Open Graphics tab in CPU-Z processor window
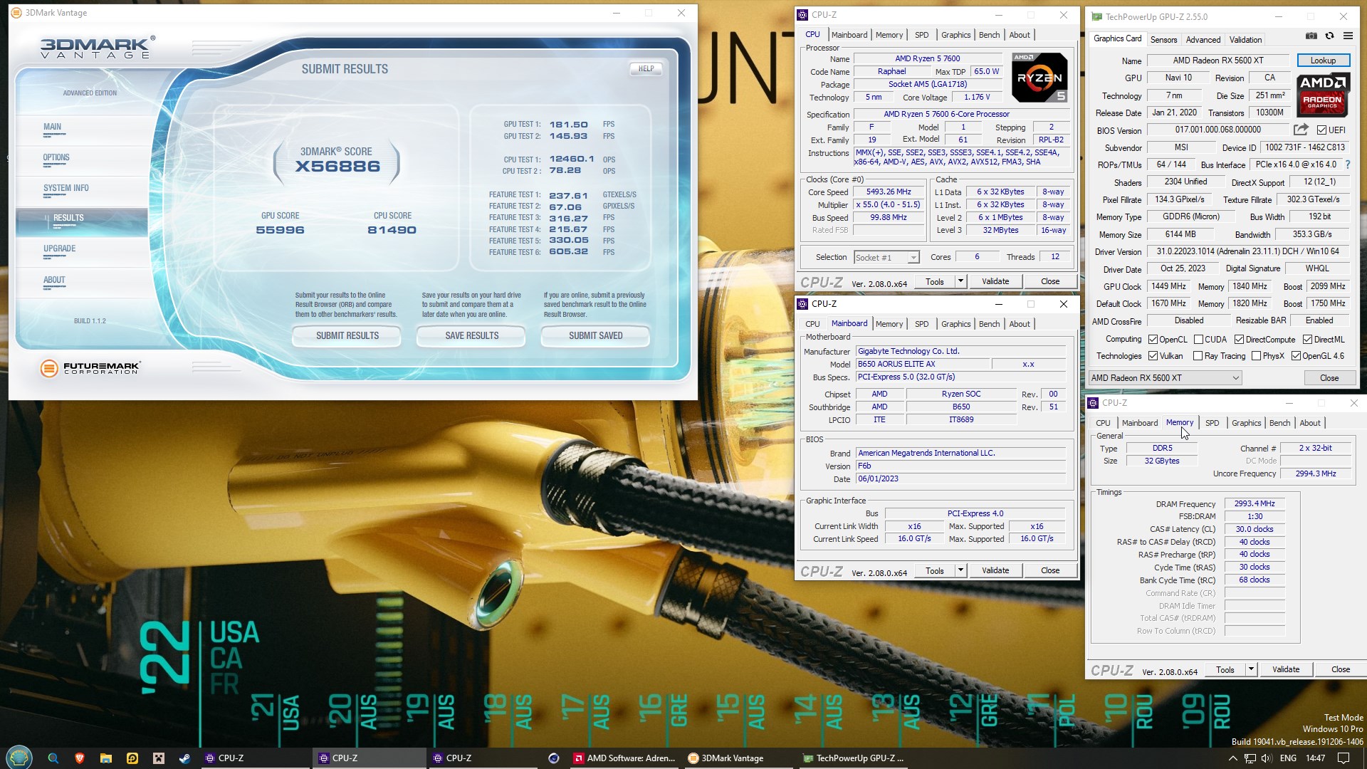 tap(955, 35)
